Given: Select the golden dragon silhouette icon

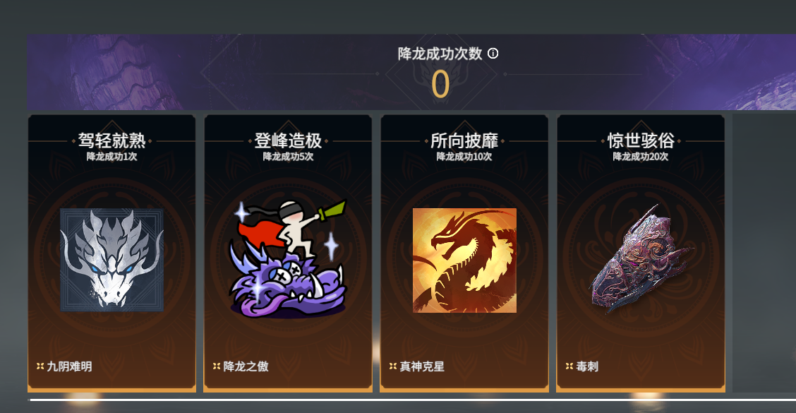Looking at the screenshot, I should pos(464,260).
